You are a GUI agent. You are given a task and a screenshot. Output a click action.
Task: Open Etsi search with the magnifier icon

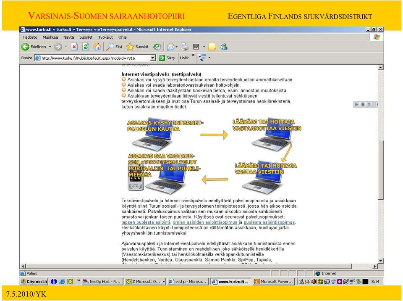[x=114, y=47]
